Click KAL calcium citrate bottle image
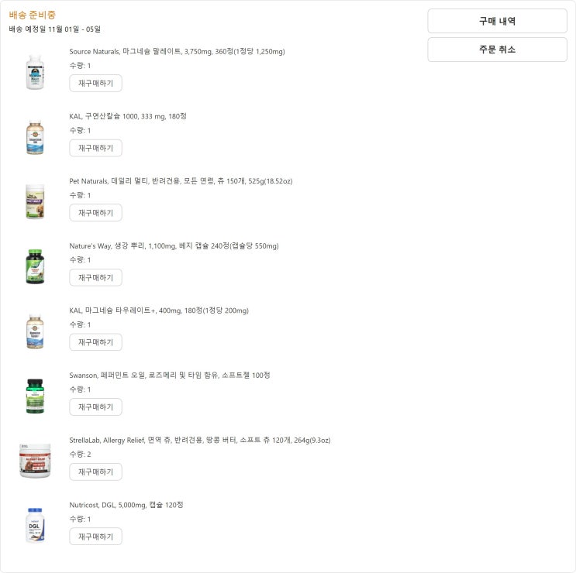576x573 pixels. (35, 137)
